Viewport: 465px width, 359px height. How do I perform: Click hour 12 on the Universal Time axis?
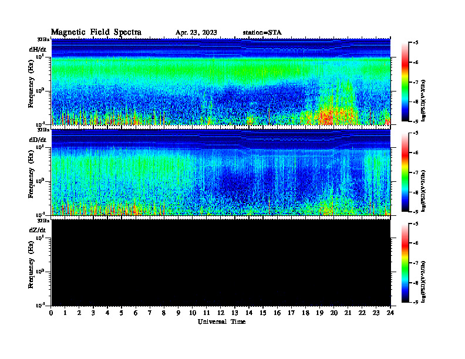click(x=221, y=313)
